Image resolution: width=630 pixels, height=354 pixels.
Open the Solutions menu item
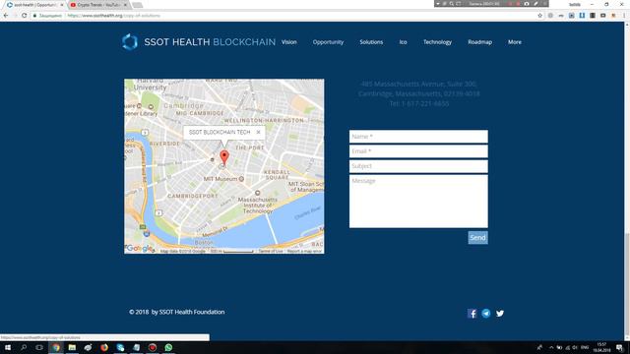[371, 42]
